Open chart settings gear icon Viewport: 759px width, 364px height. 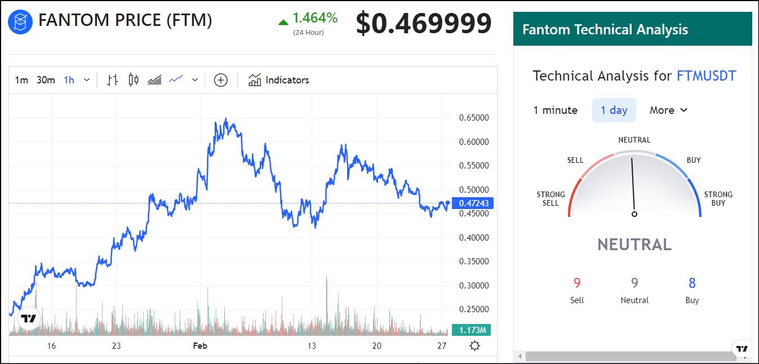click(474, 346)
